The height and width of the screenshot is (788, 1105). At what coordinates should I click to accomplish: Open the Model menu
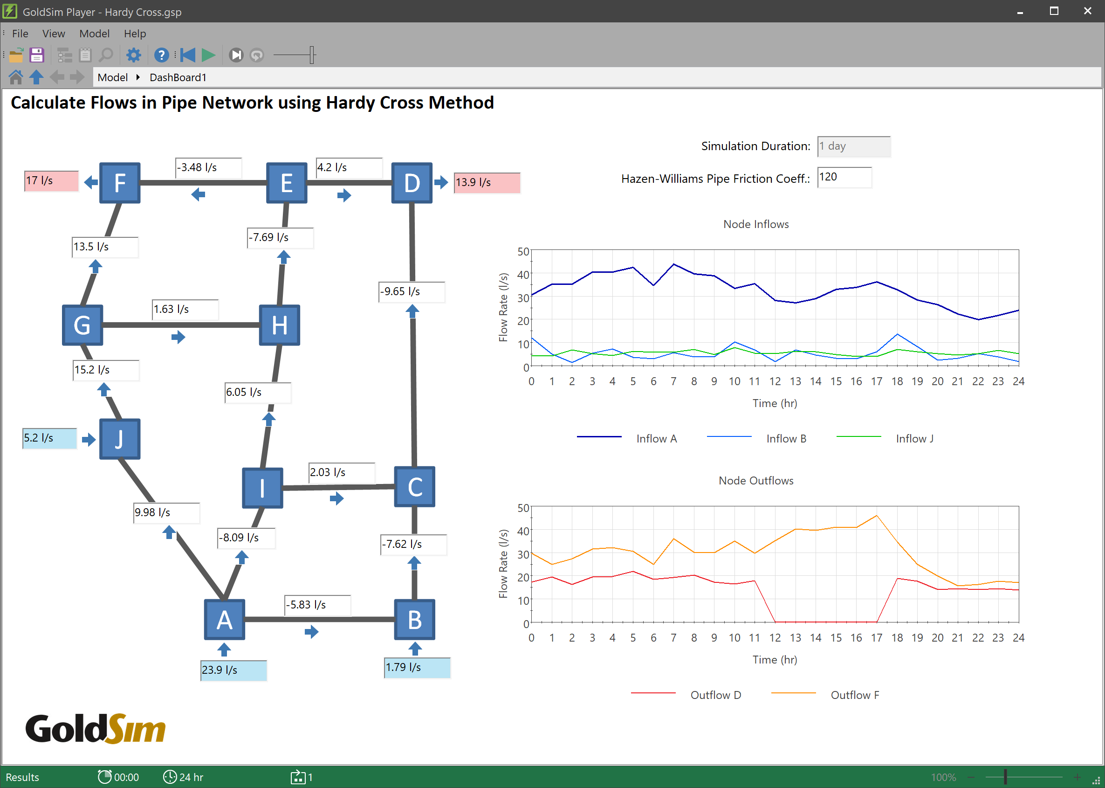(94, 34)
